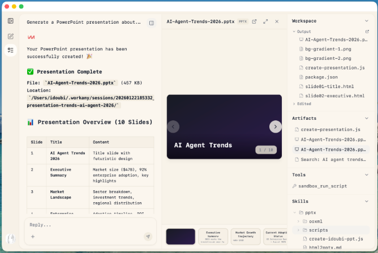Collapse the Skills section

367,201
